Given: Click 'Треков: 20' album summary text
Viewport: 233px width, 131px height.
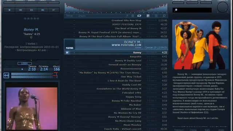Looking at the screenshot, I should (156, 48).
